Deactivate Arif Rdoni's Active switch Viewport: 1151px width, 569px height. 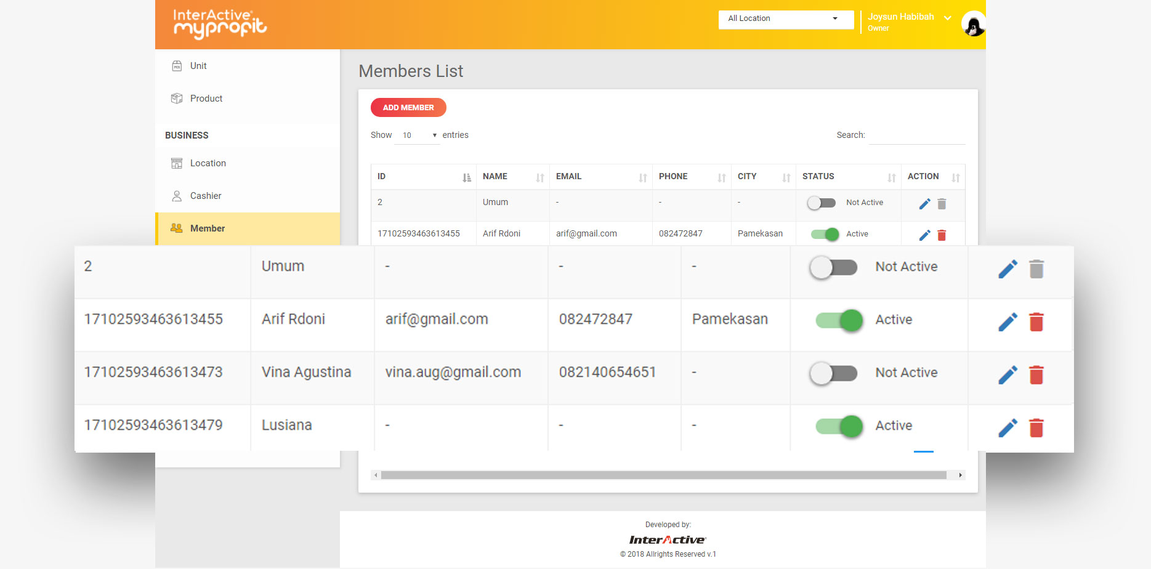click(x=838, y=320)
